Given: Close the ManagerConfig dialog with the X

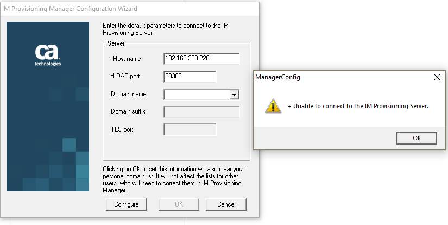Looking at the screenshot, I should [x=437, y=77].
